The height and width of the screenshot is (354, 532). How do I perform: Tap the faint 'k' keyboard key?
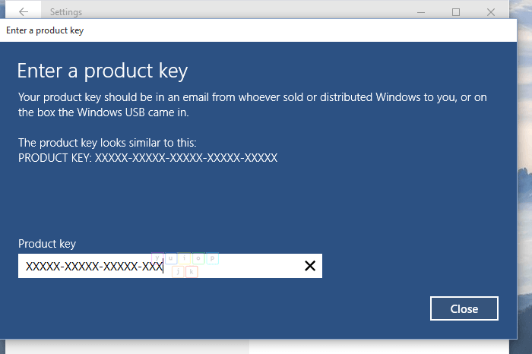pos(192,272)
